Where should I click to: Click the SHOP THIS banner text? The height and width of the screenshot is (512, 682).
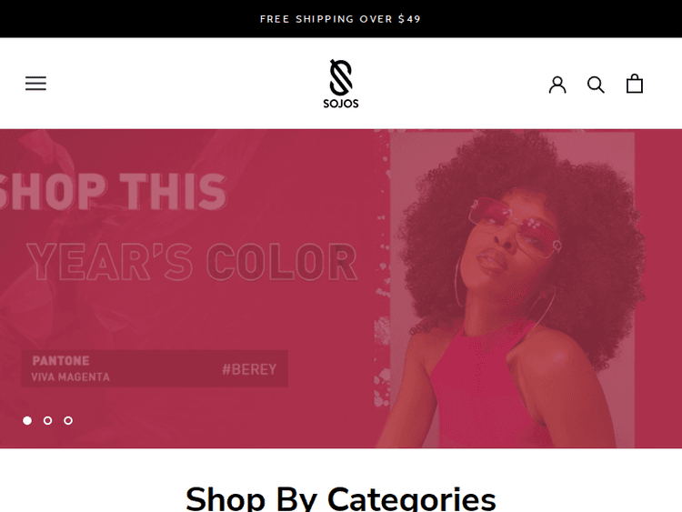[114, 191]
